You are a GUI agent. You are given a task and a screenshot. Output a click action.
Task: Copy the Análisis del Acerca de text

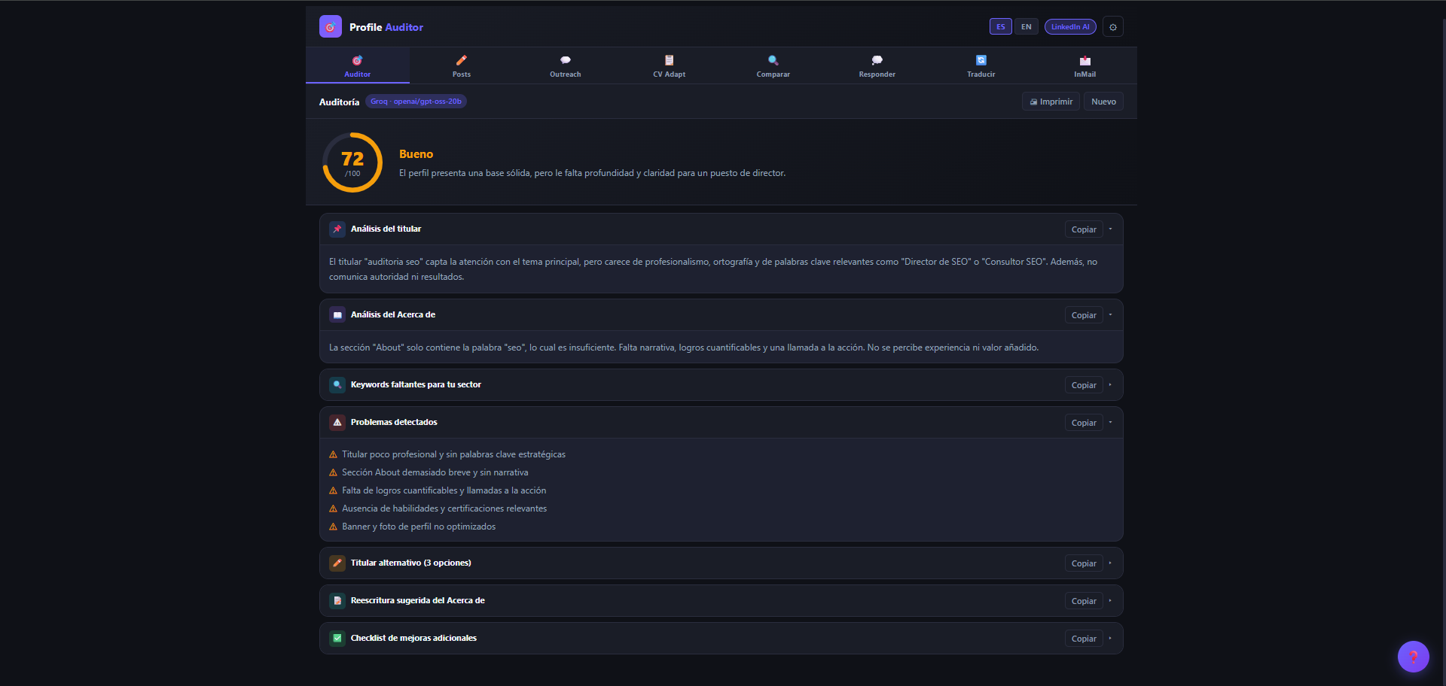tap(1084, 315)
